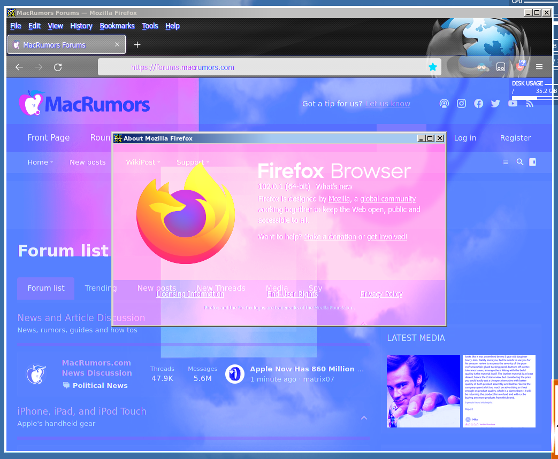Screen dimensions: 558x459
Task: Click Log in on MacRumors
Action: [x=465, y=138]
